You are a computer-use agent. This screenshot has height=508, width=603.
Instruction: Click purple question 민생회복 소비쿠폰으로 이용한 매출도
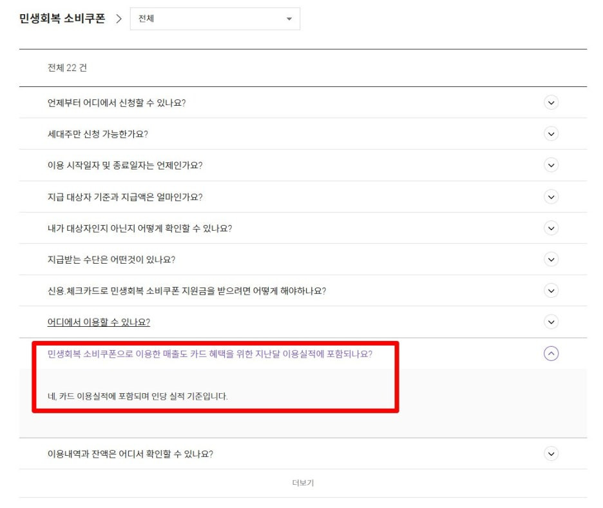209,354
